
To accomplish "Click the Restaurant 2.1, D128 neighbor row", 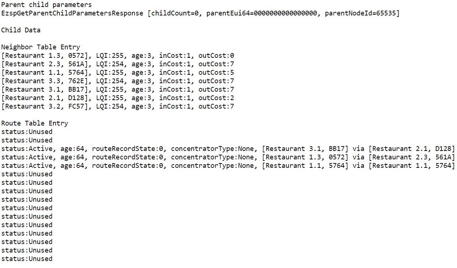I will pyautogui.click(x=118, y=98).
